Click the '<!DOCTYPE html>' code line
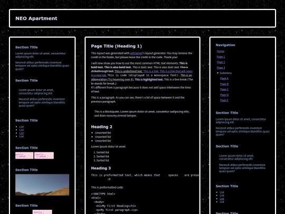 (x=103, y=194)
